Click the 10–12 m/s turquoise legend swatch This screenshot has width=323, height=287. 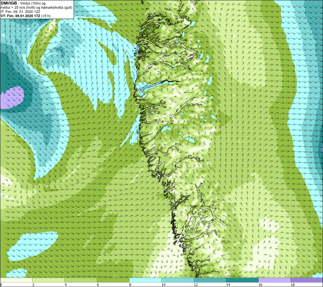click(x=178, y=280)
